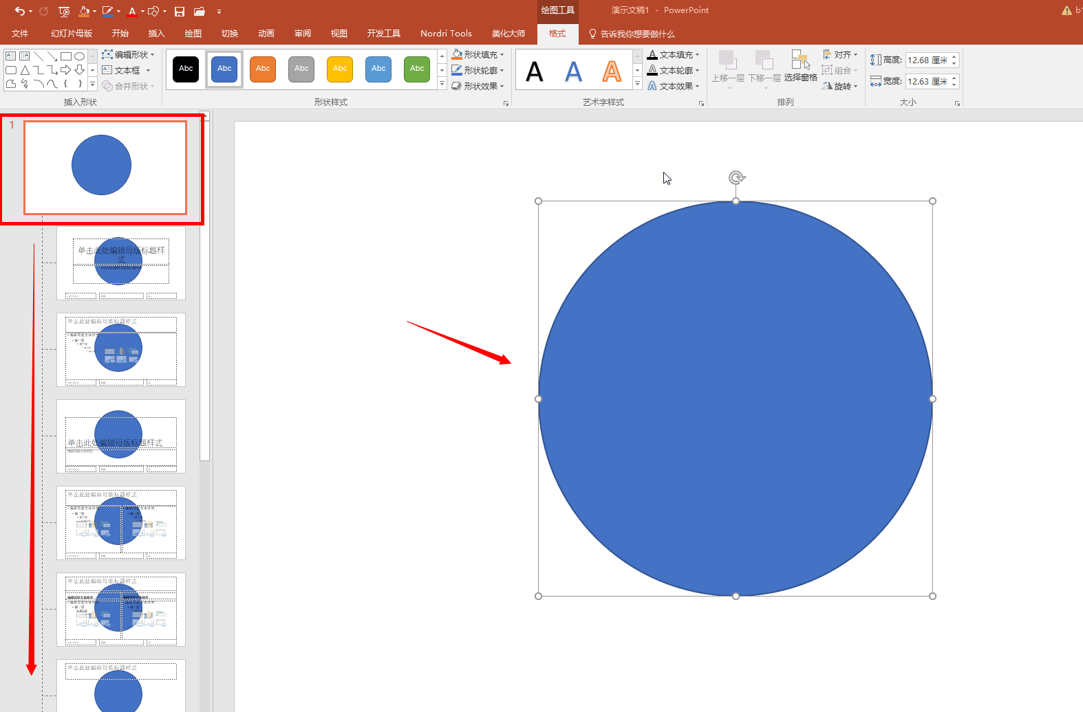This screenshot has height=712, width=1083.
Task: Open 形状效果 (Shape Effects) dropdown
Action: pos(478,86)
